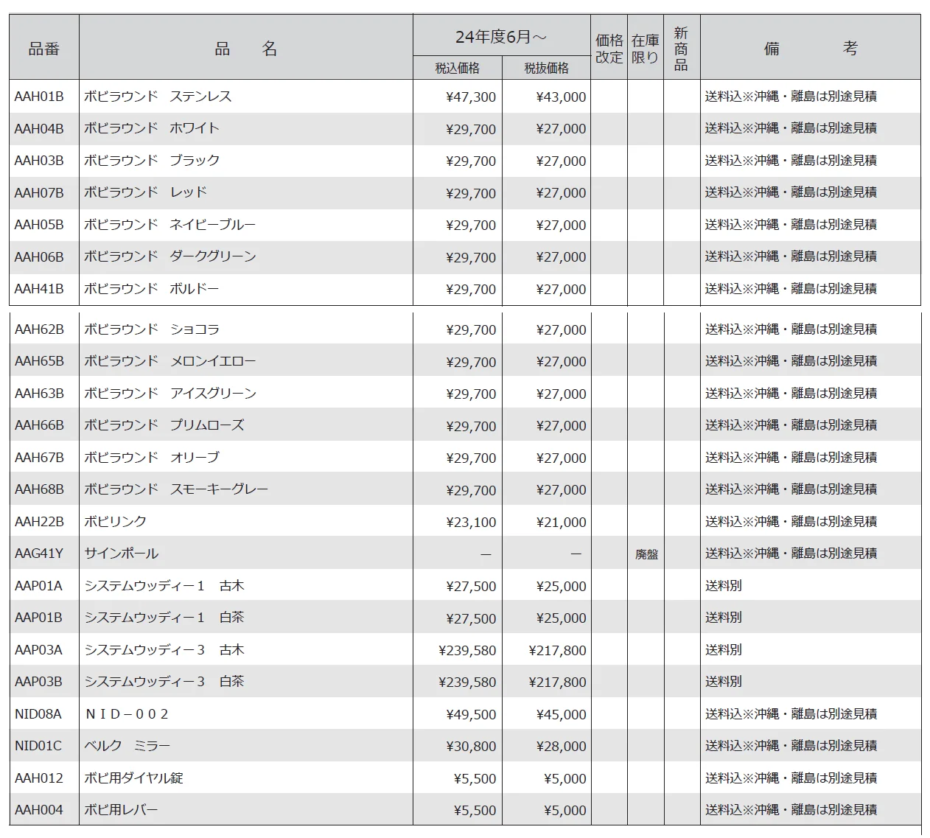Viewport: 930px width, 838px height.
Task: Select ベルク ミラー product name
Action: point(127,746)
